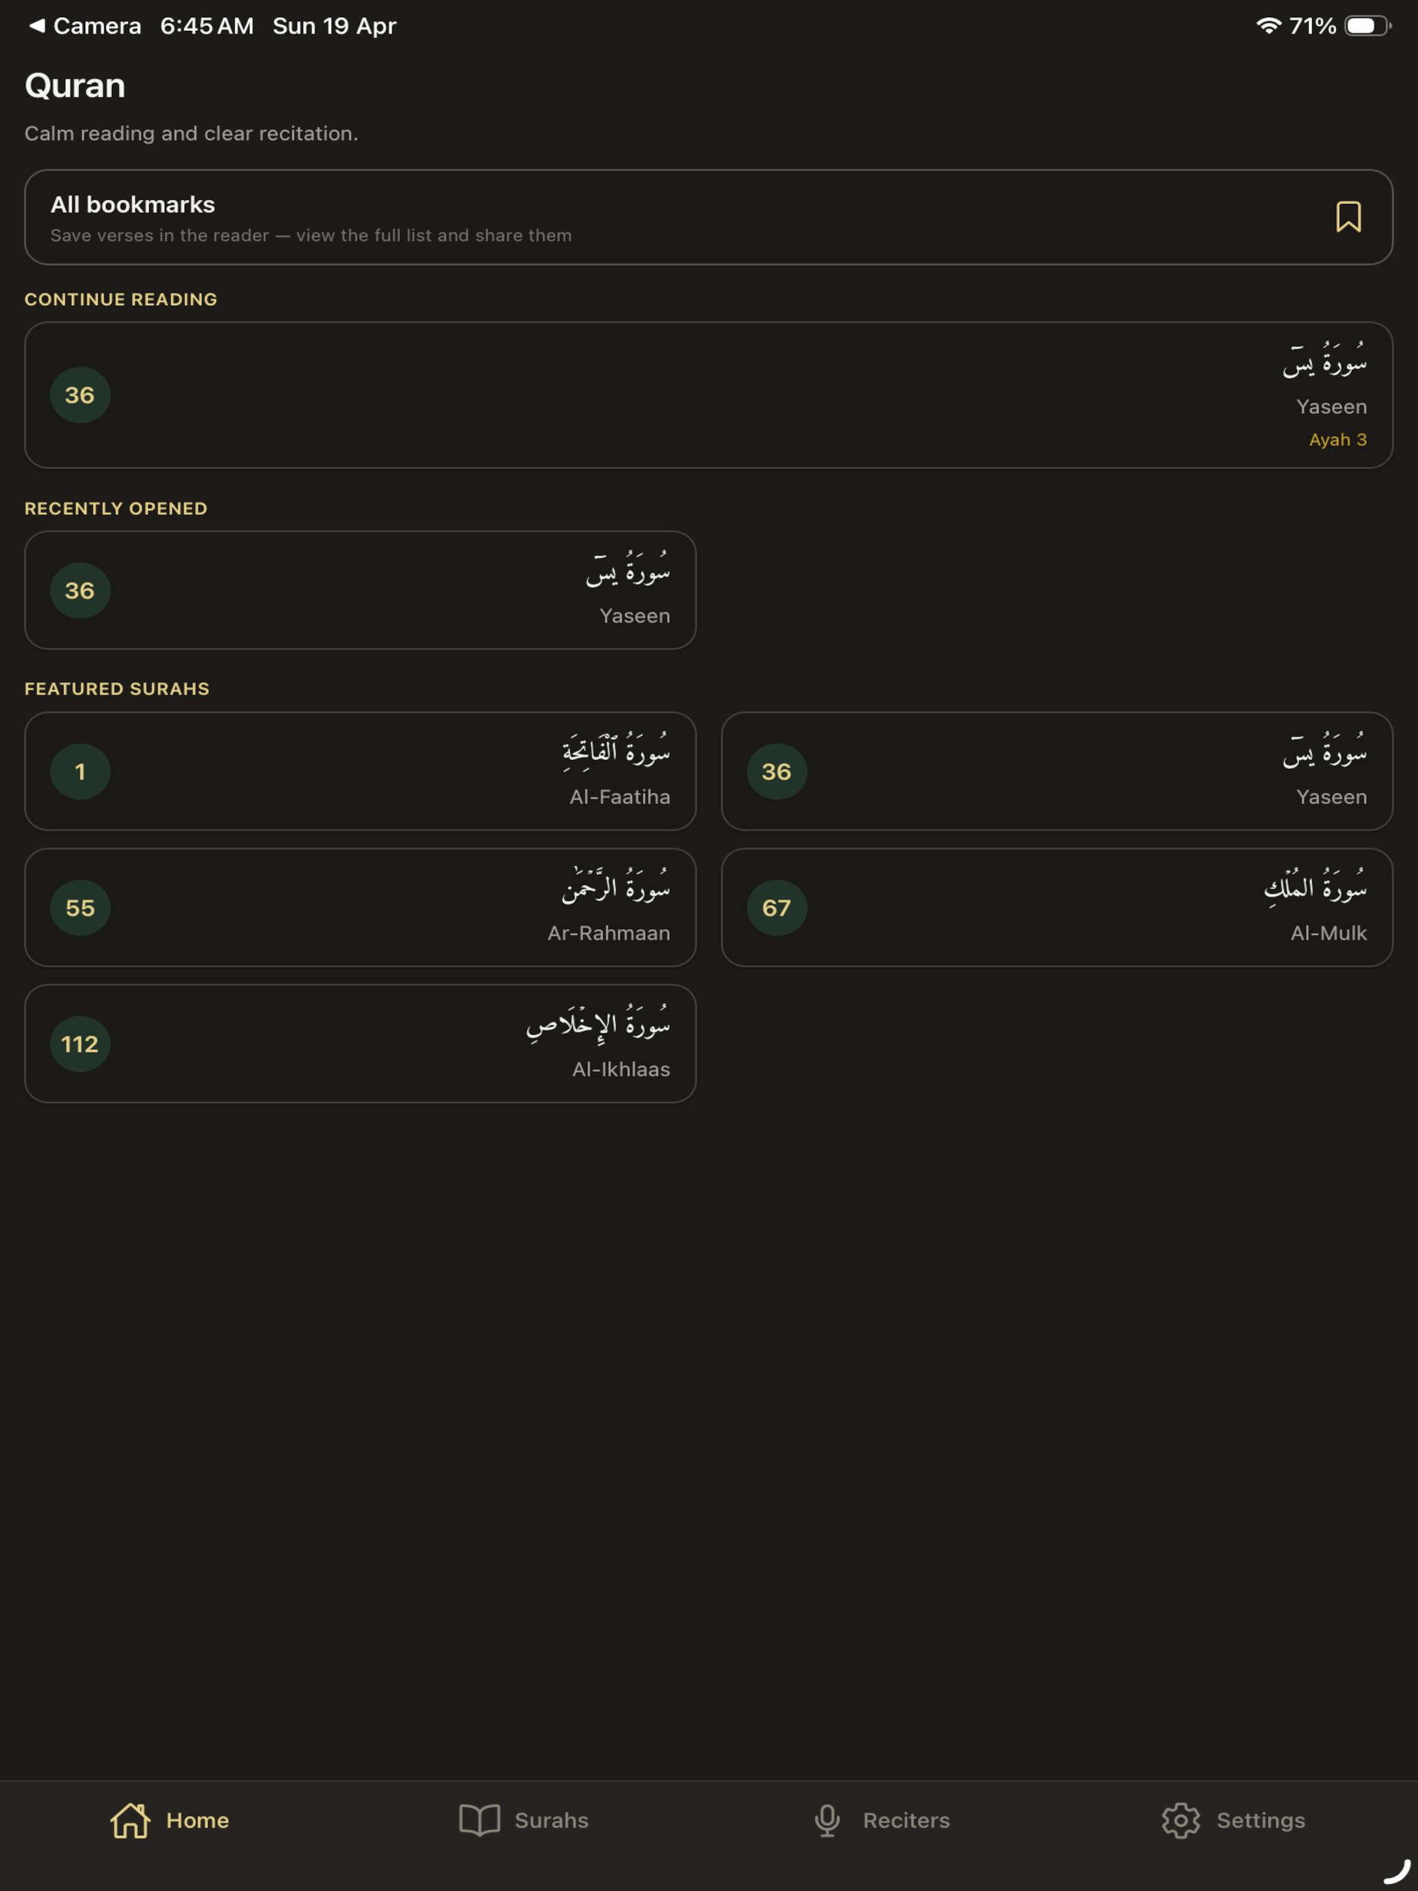Tap the 36 badge in Continue Reading

(80, 395)
